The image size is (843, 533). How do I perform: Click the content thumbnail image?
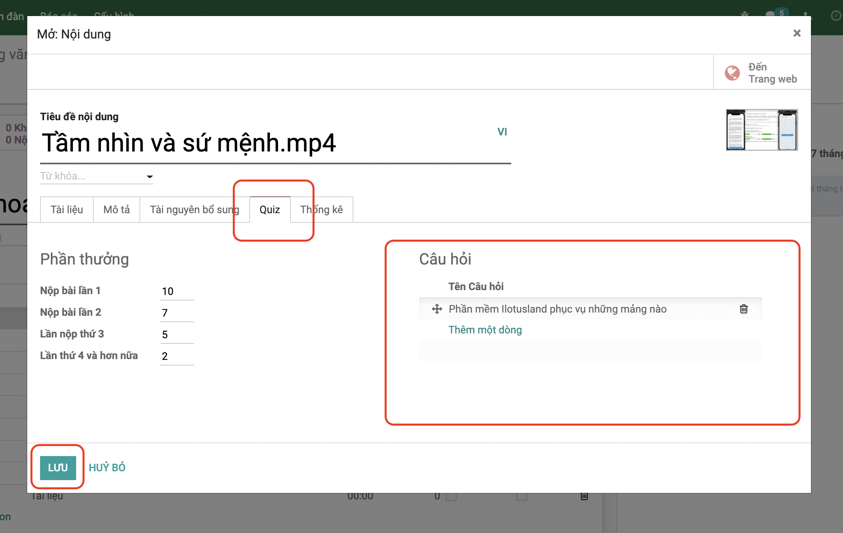(762, 130)
